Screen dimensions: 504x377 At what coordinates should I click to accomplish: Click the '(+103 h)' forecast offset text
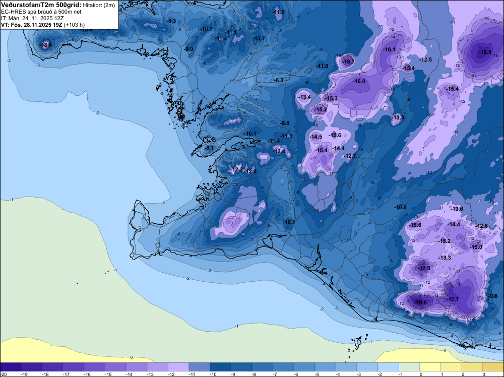74,25
